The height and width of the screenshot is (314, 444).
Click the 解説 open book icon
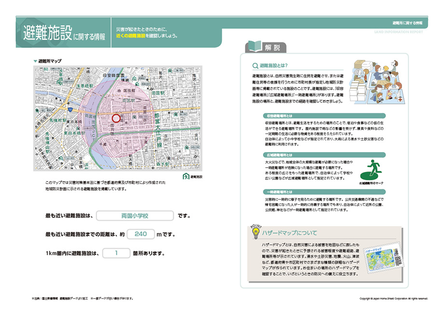tap(254, 46)
